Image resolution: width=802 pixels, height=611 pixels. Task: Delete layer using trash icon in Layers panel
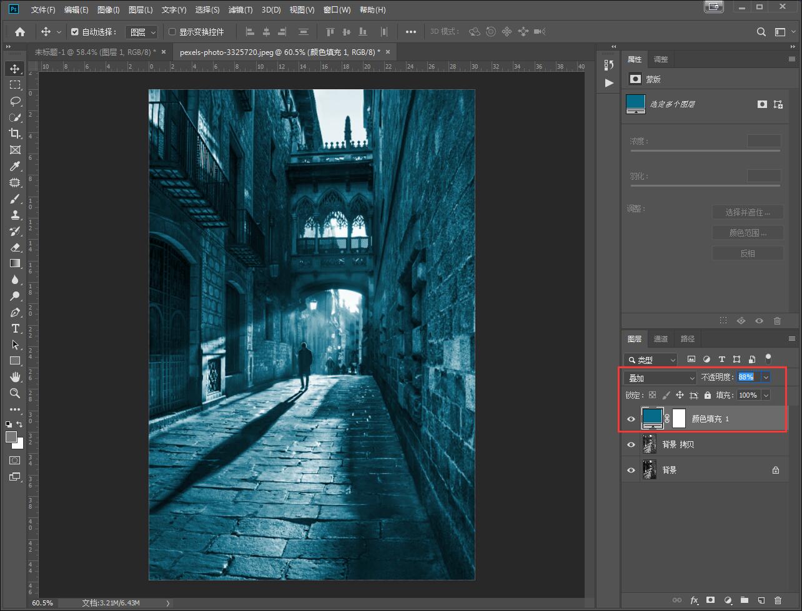pyautogui.click(x=778, y=600)
